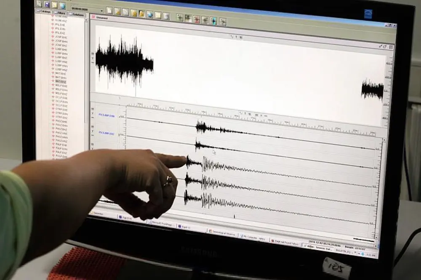Click the wave icon above the large waveform
This screenshot has height=280, width=421.
[x=232, y=37]
